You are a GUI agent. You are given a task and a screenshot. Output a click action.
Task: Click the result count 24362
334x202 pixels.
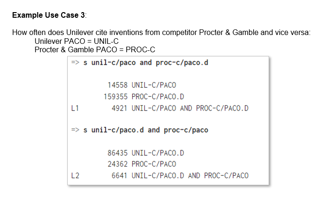(x=118, y=164)
